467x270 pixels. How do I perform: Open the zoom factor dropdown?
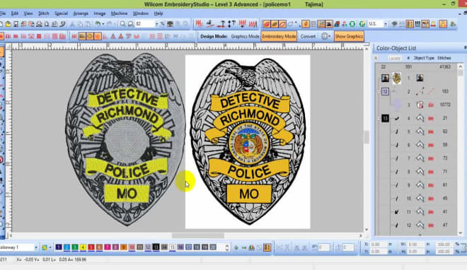pos(156,24)
